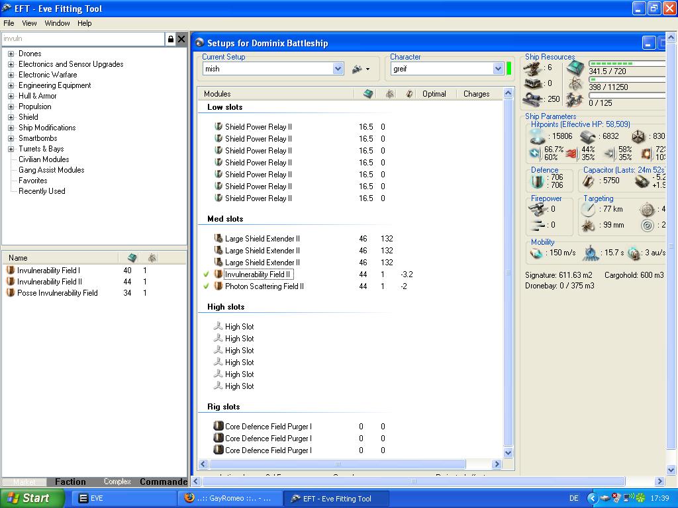
Task: Open the Window menu
Action: tap(57, 23)
